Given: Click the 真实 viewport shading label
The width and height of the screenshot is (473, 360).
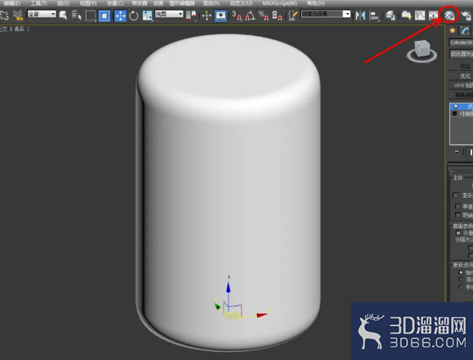Looking at the screenshot, I should 19,29.
